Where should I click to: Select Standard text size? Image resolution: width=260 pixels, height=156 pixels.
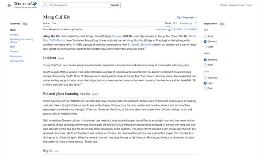[205, 41]
